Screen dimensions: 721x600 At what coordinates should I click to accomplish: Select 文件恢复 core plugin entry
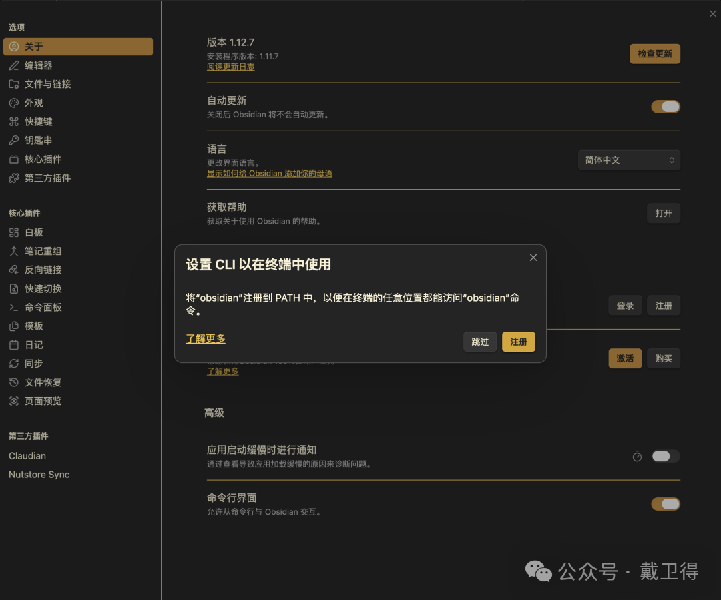78,382
